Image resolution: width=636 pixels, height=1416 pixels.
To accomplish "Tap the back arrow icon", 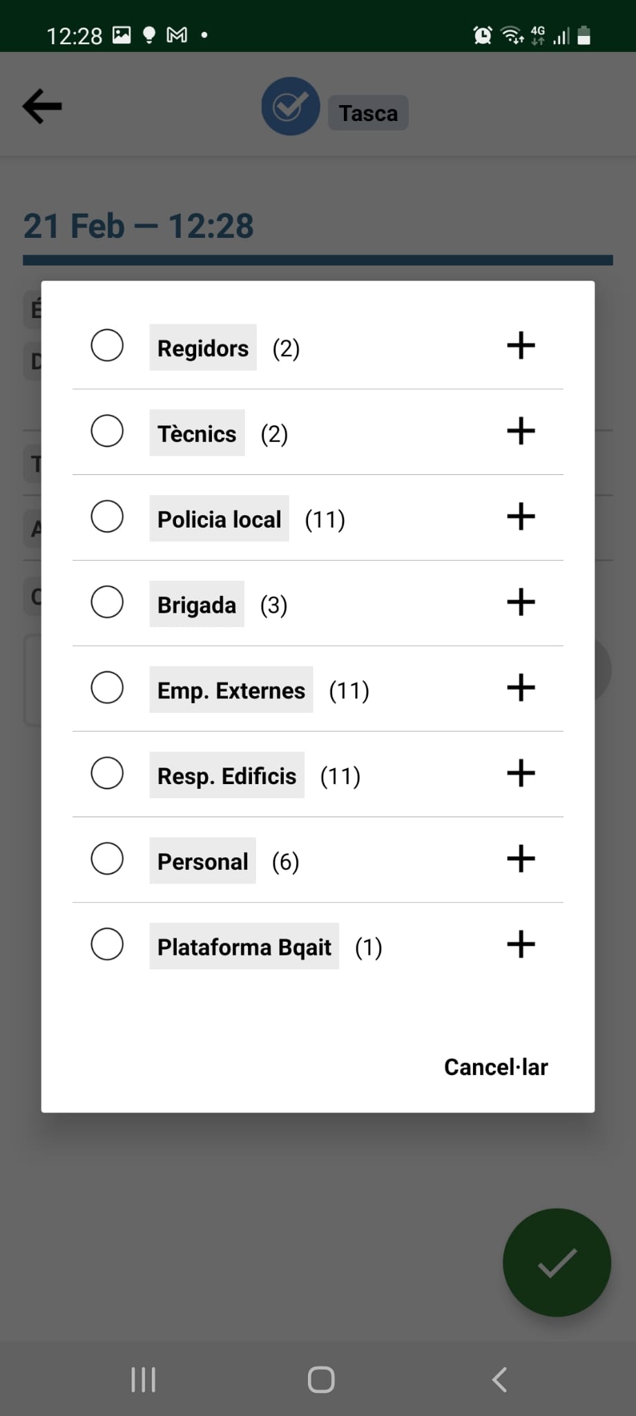I will click(x=43, y=106).
